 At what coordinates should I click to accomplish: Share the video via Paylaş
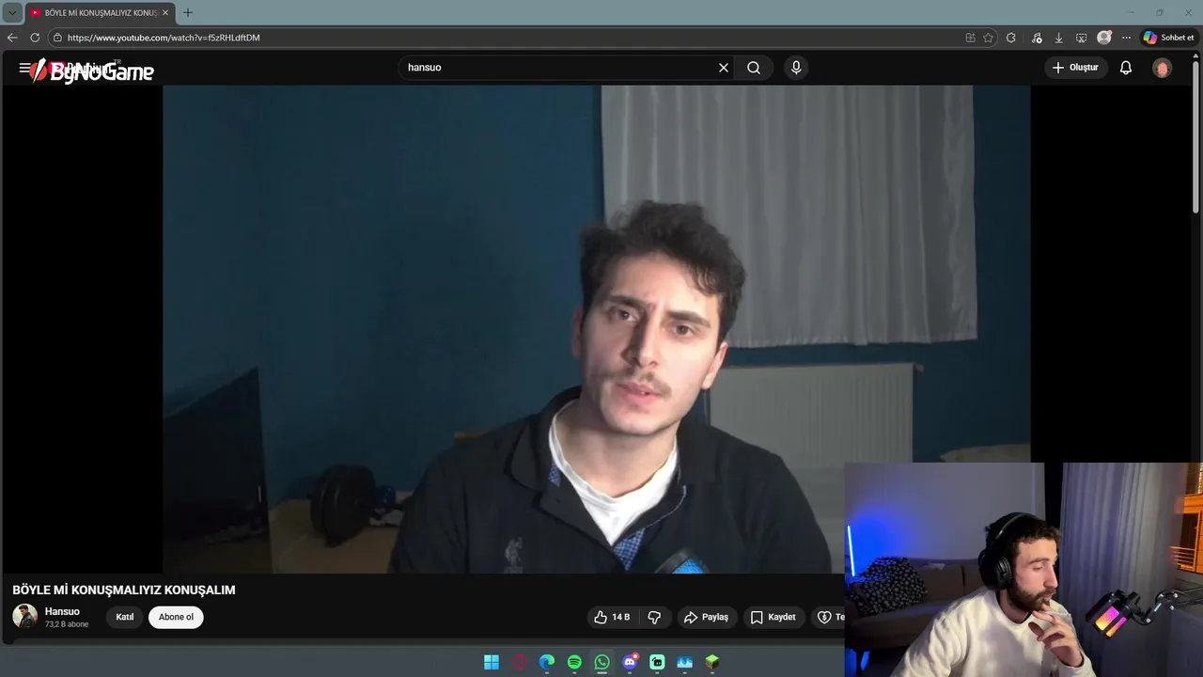706,617
